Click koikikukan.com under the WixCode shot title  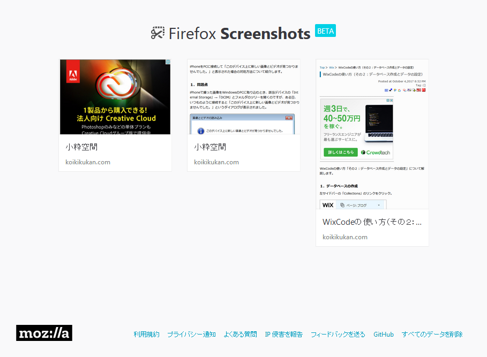click(345, 237)
